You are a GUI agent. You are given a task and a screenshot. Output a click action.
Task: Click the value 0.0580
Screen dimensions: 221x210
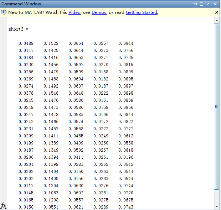(x=76, y=100)
